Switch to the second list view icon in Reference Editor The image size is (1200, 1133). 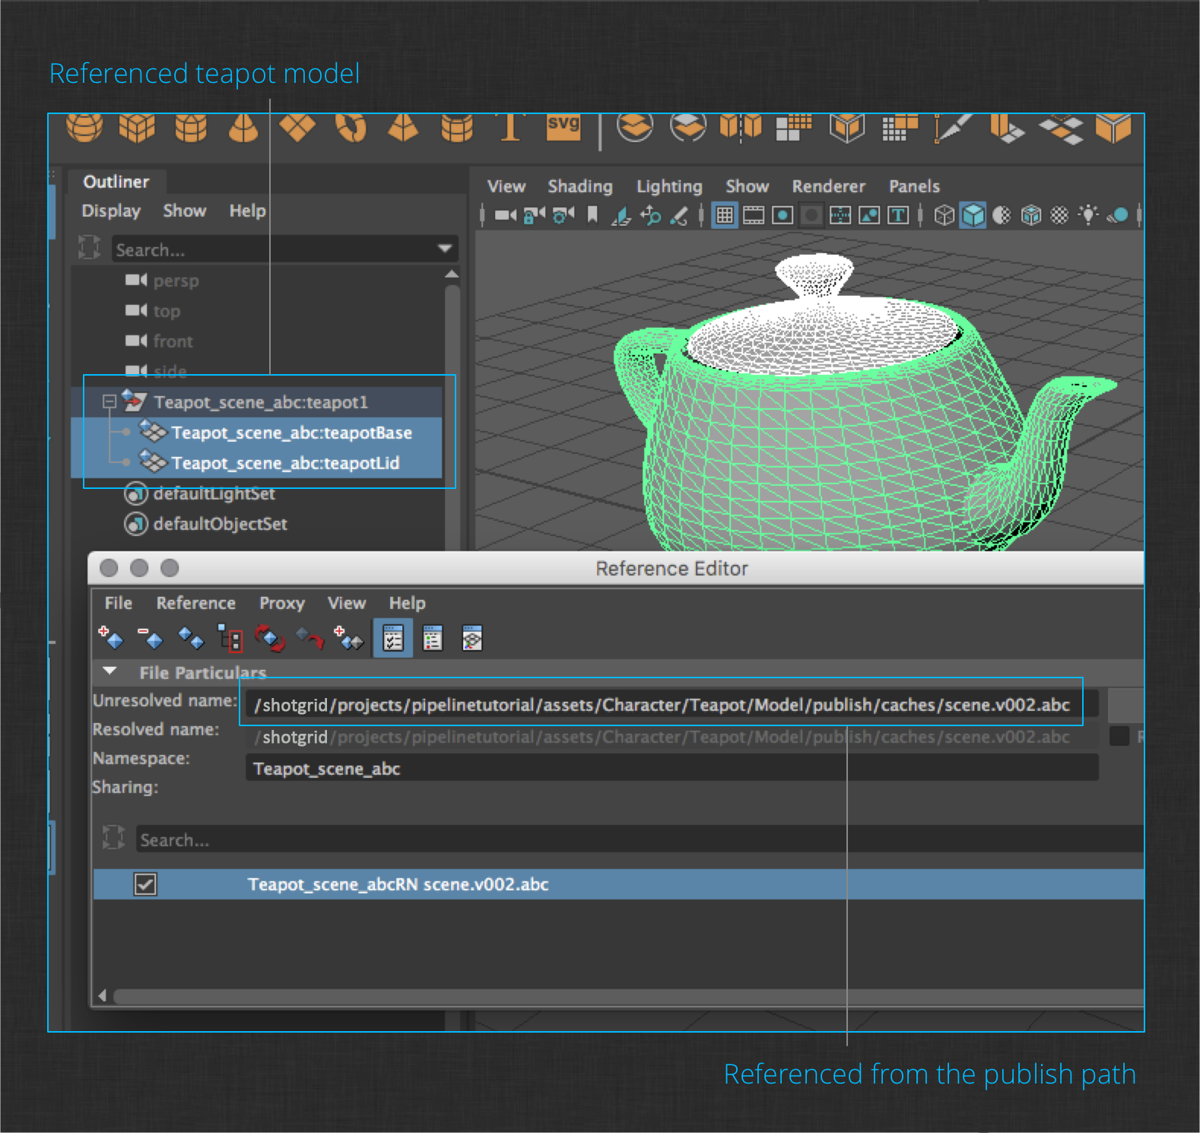click(433, 639)
